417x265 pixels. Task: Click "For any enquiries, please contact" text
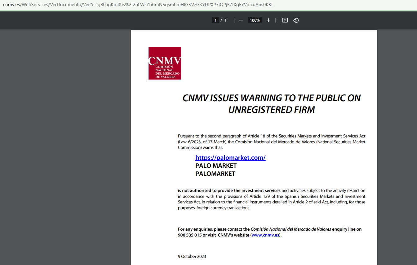214,229
